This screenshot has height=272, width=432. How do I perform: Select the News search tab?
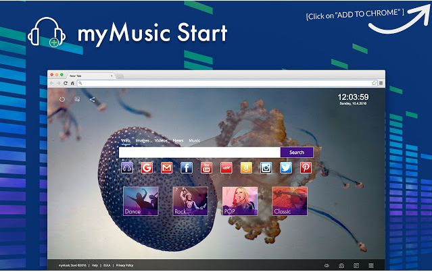pyautogui.click(x=178, y=140)
